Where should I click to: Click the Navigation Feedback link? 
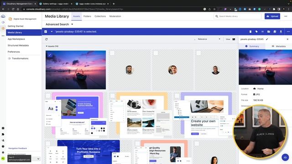click(17, 149)
